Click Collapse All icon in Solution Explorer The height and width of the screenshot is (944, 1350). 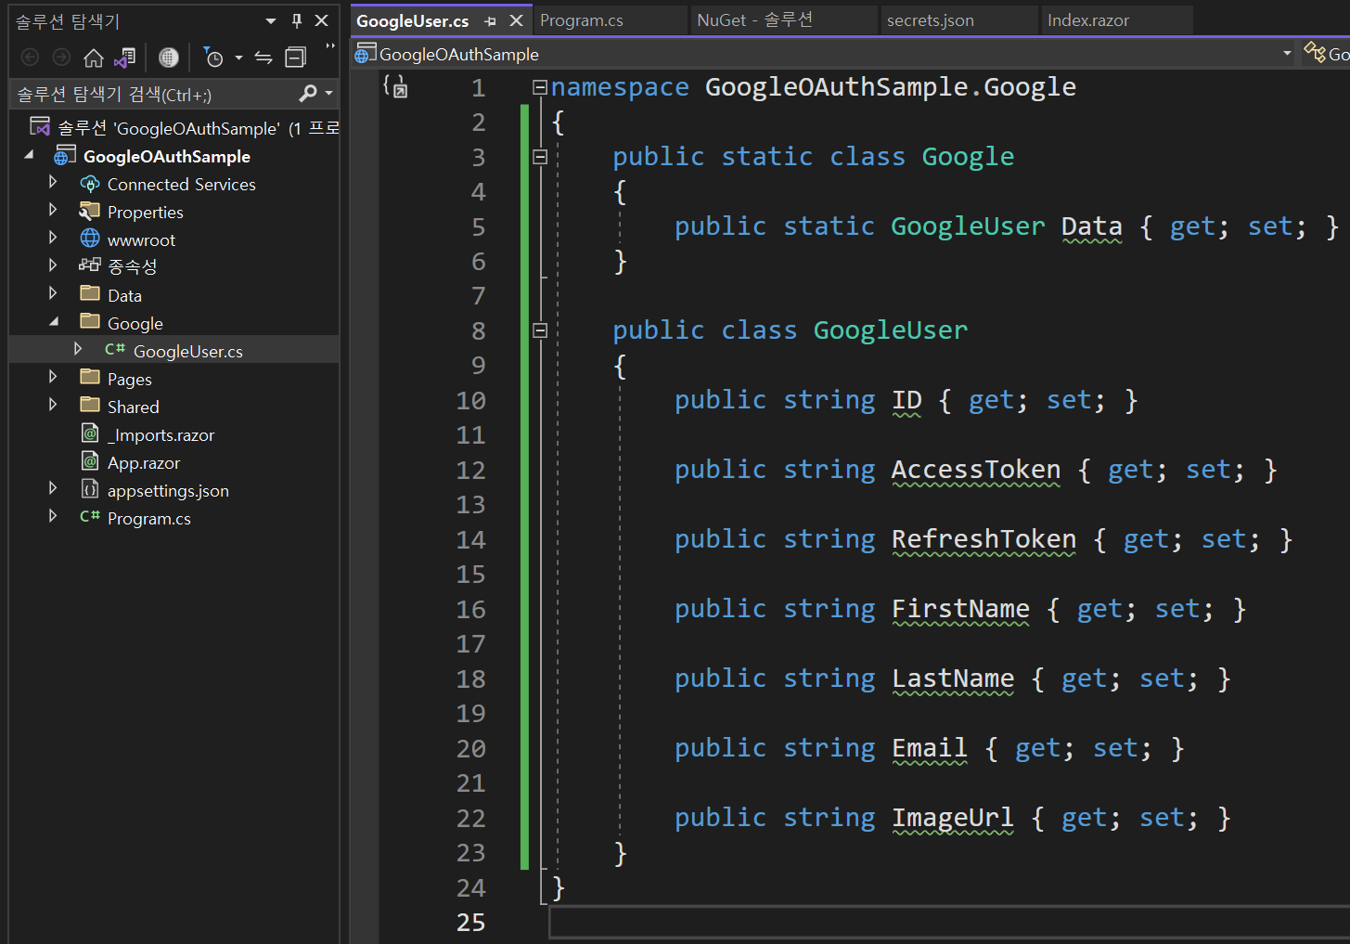295,58
